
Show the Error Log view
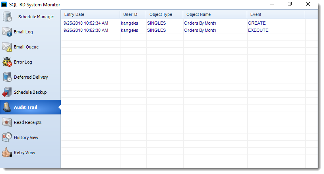(x=23, y=62)
